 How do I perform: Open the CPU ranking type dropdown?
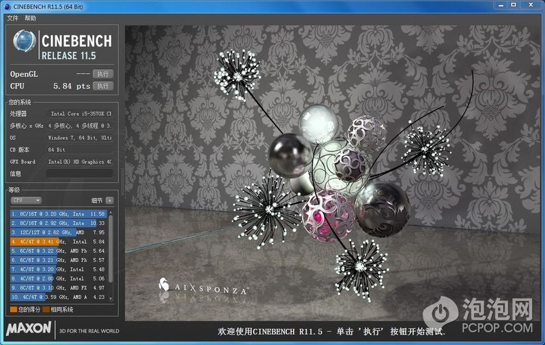tap(26, 200)
